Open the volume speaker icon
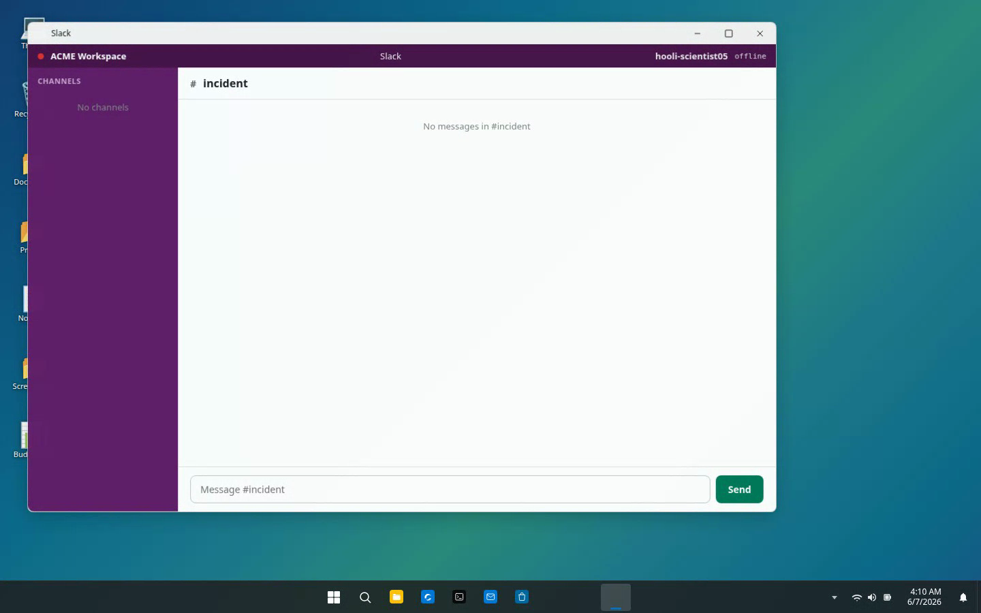The height and width of the screenshot is (613, 981). click(x=872, y=597)
